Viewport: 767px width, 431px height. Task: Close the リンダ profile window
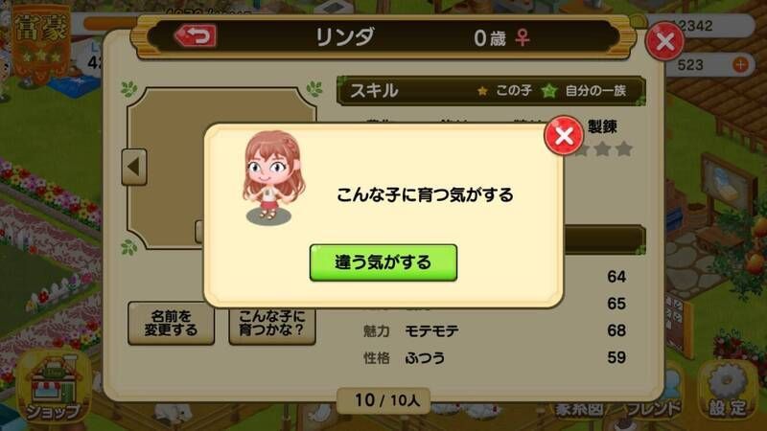pyautogui.click(x=664, y=41)
